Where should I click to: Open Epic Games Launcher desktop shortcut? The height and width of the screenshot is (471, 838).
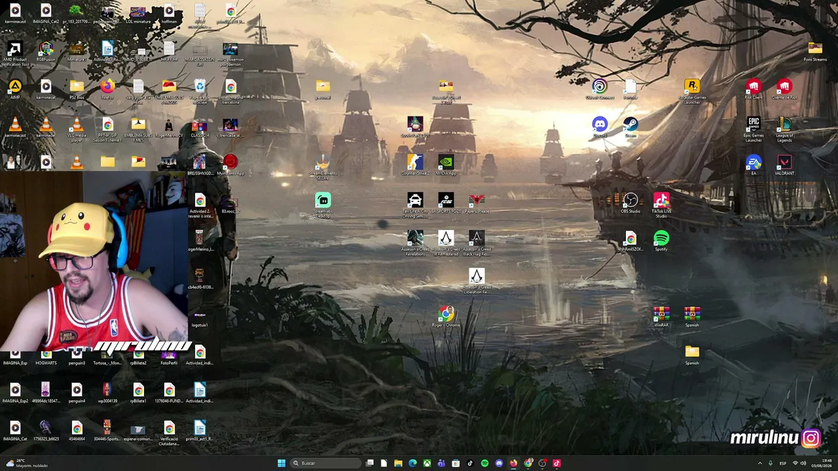[754, 130]
